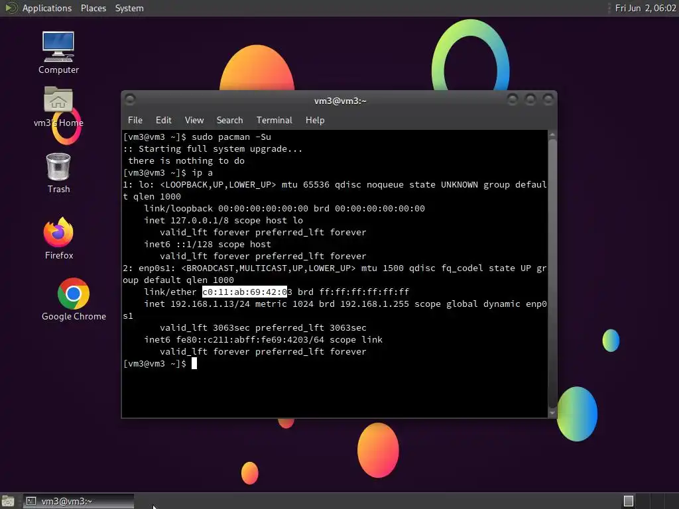The width and height of the screenshot is (679, 509).
Task: Click the 'ip a' command text
Action: pyautogui.click(x=202, y=173)
